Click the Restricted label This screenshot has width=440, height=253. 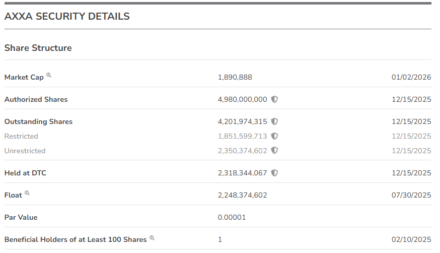(x=21, y=136)
